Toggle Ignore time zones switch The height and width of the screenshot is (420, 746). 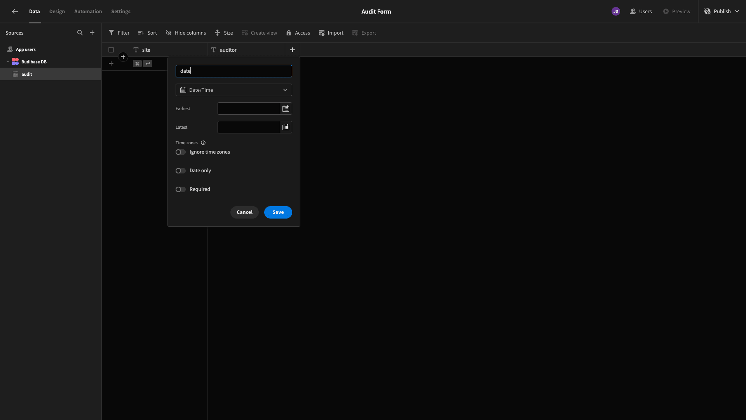pos(180,152)
